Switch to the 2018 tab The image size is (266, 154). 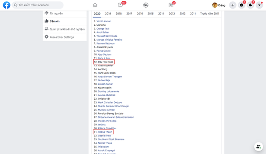118,14
